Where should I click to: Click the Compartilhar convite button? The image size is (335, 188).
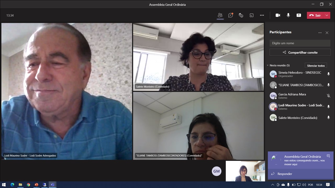pyautogui.click(x=300, y=52)
